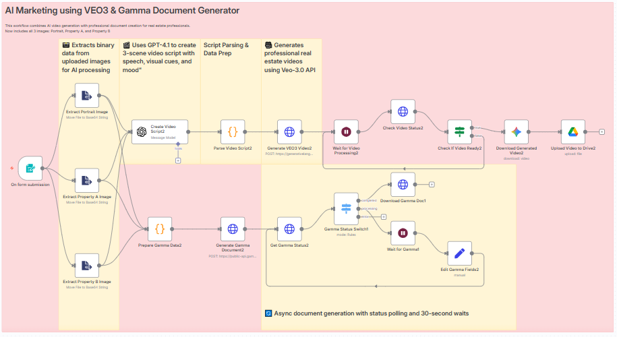Select the Check Video Status2 node
Viewport: 617px width, 337px height.
click(403, 112)
